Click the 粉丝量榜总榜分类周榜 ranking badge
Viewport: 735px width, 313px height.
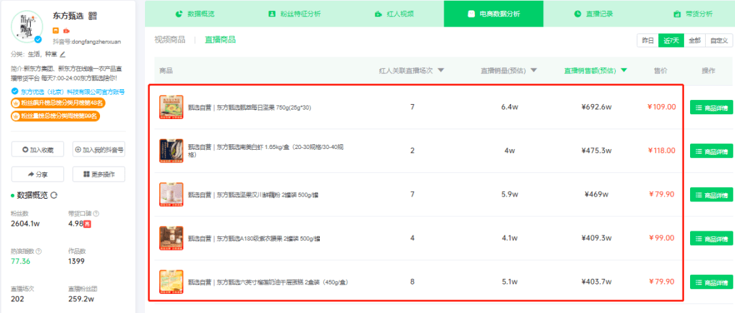point(56,115)
